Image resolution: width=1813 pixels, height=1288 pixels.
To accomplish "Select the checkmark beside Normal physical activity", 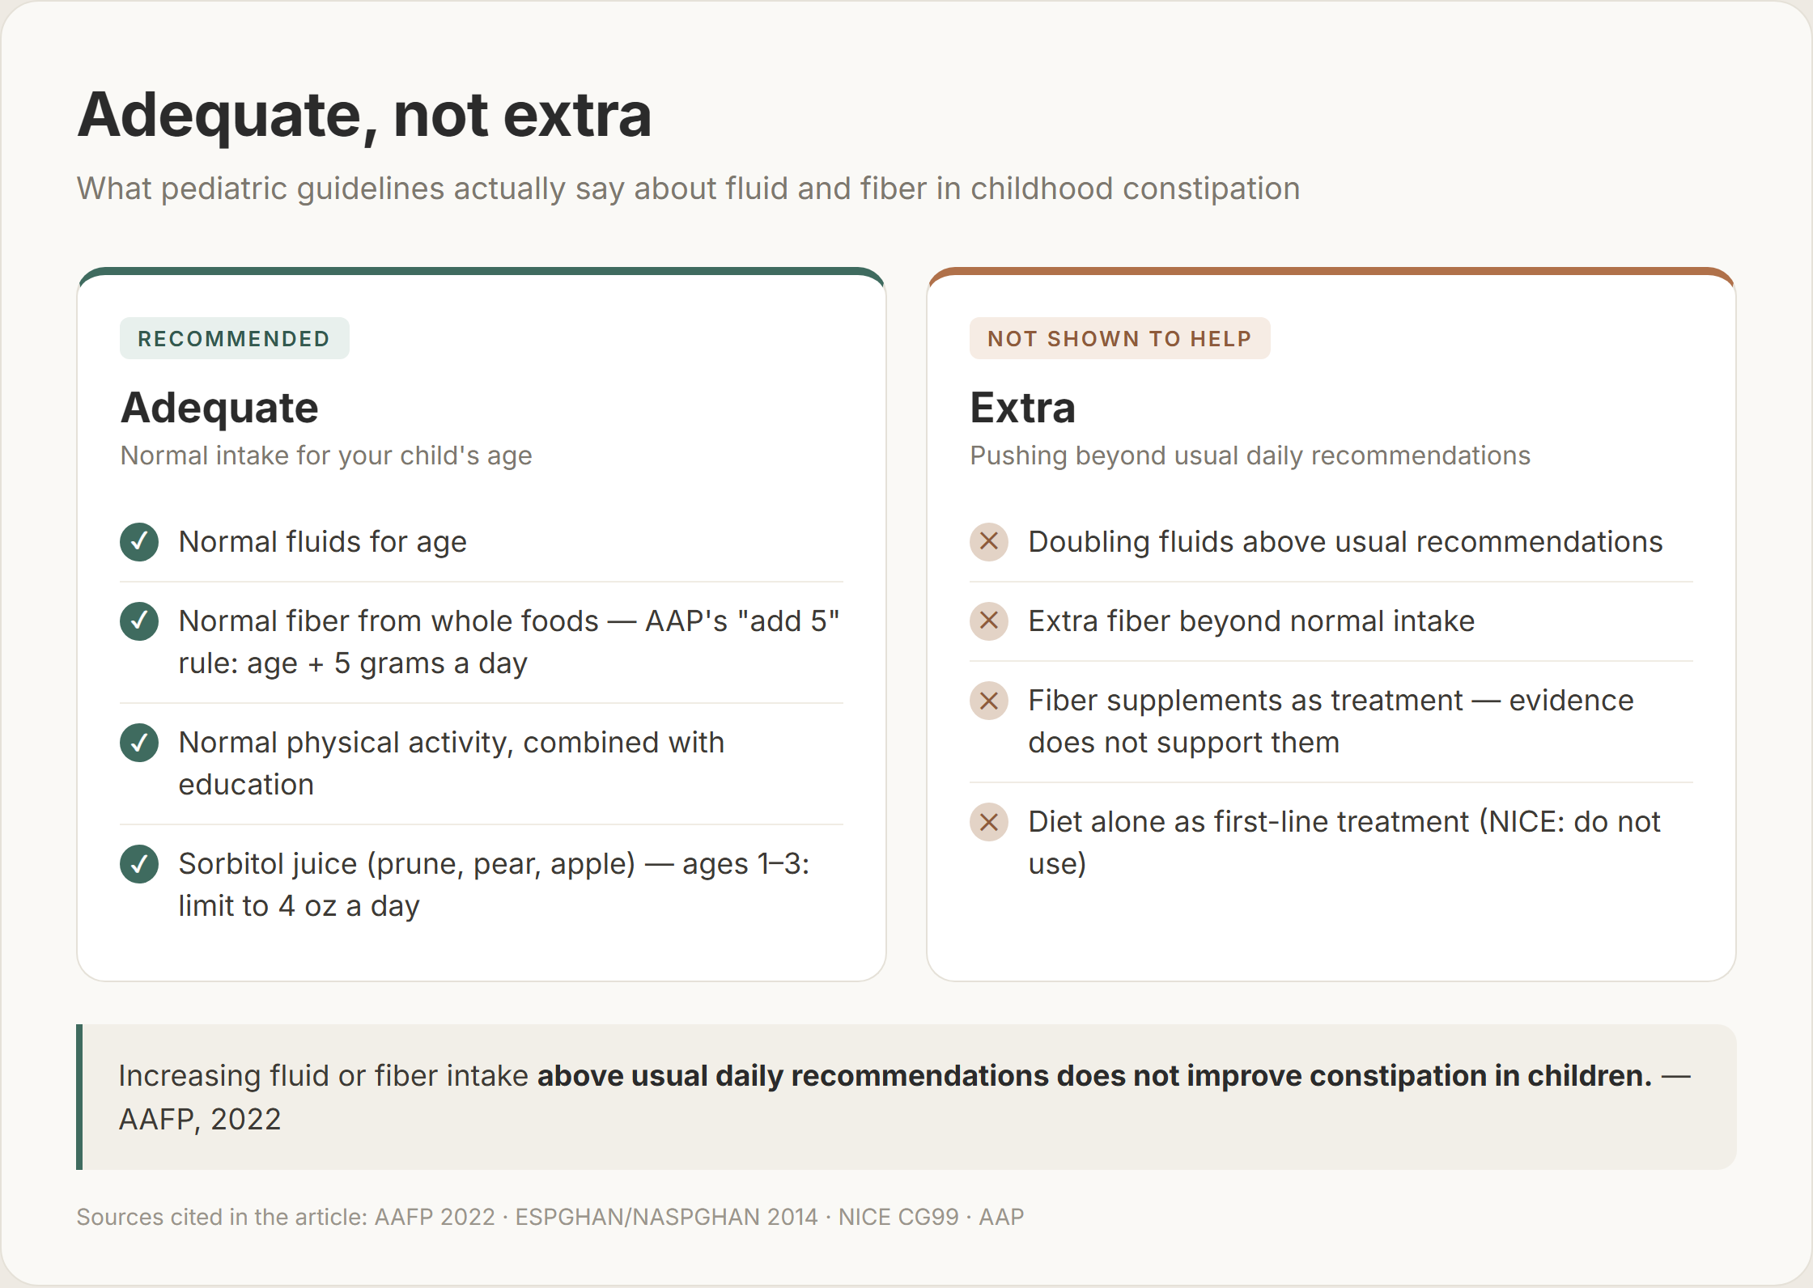I will pyautogui.click(x=139, y=743).
